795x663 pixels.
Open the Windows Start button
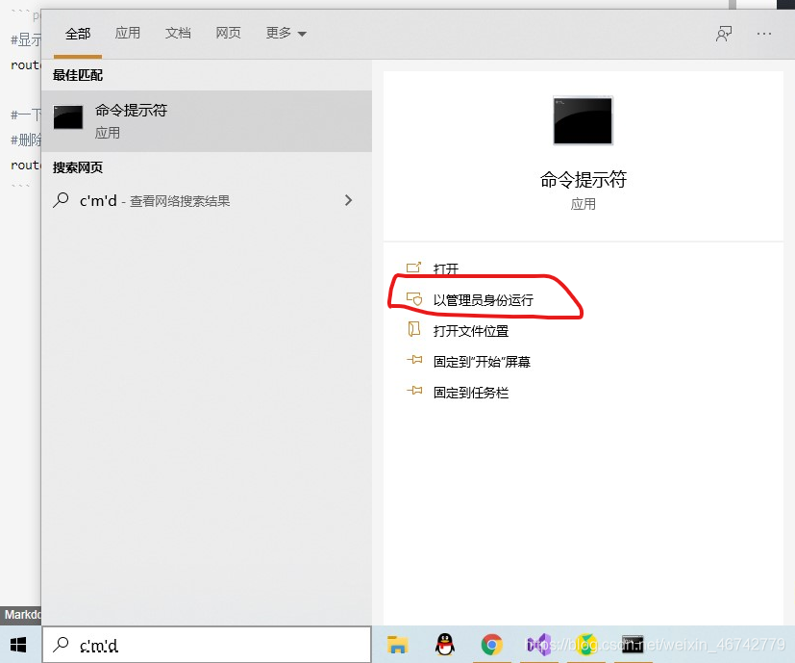click(x=18, y=646)
